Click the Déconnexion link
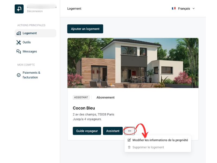Viewport: 217px width, 163px height. coord(35,11)
